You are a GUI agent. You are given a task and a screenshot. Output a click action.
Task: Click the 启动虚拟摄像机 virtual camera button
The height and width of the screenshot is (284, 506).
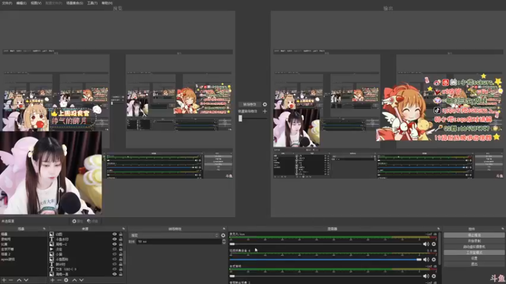point(474,247)
